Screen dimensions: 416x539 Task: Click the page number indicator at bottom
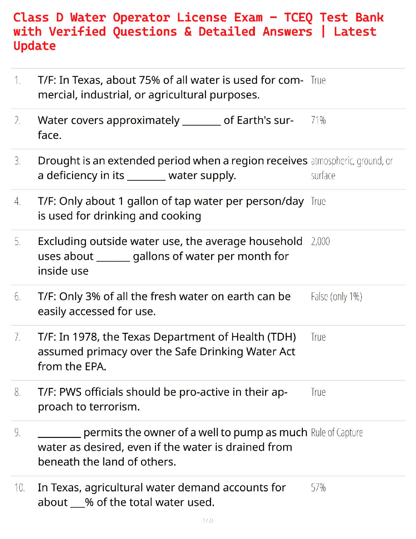[208, 520]
